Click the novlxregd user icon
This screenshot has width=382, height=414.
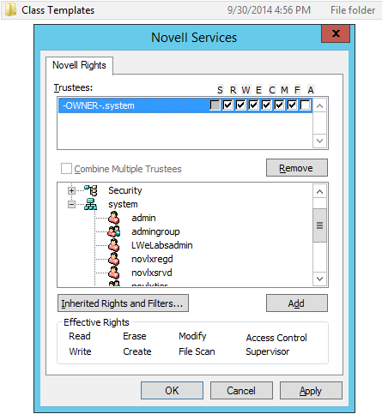point(114,259)
